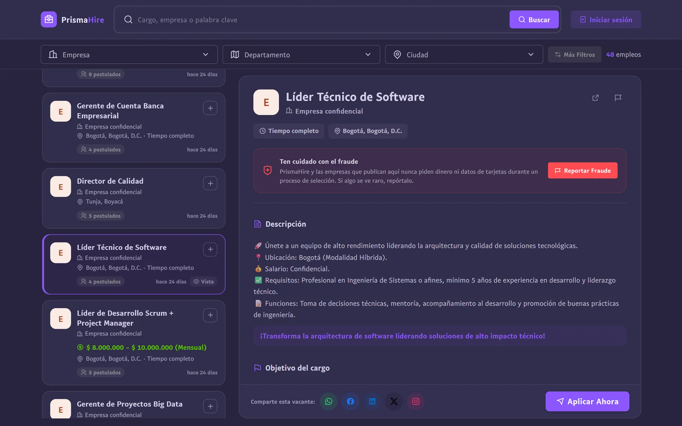Click the Bogotá, Bogotá, D.C. location chip
The width and height of the screenshot is (682, 426).
368,131
